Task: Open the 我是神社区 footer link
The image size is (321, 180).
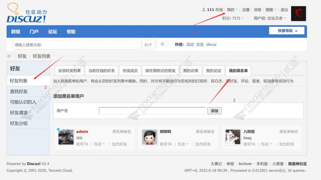Action: (297, 164)
